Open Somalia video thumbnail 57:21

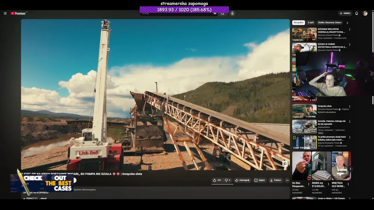coord(304,127)
